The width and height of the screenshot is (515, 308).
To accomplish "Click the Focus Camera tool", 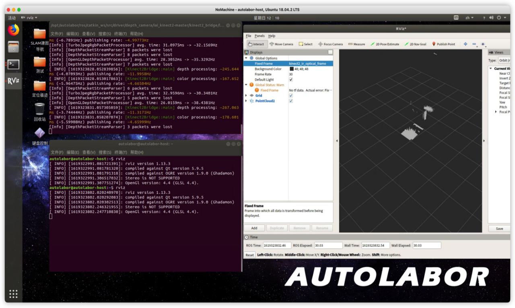I will tap(330, 44).
